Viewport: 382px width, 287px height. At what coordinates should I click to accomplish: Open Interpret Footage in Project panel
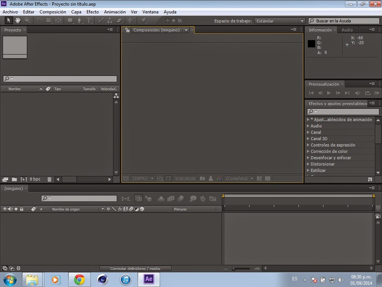(x=5, y=179)
